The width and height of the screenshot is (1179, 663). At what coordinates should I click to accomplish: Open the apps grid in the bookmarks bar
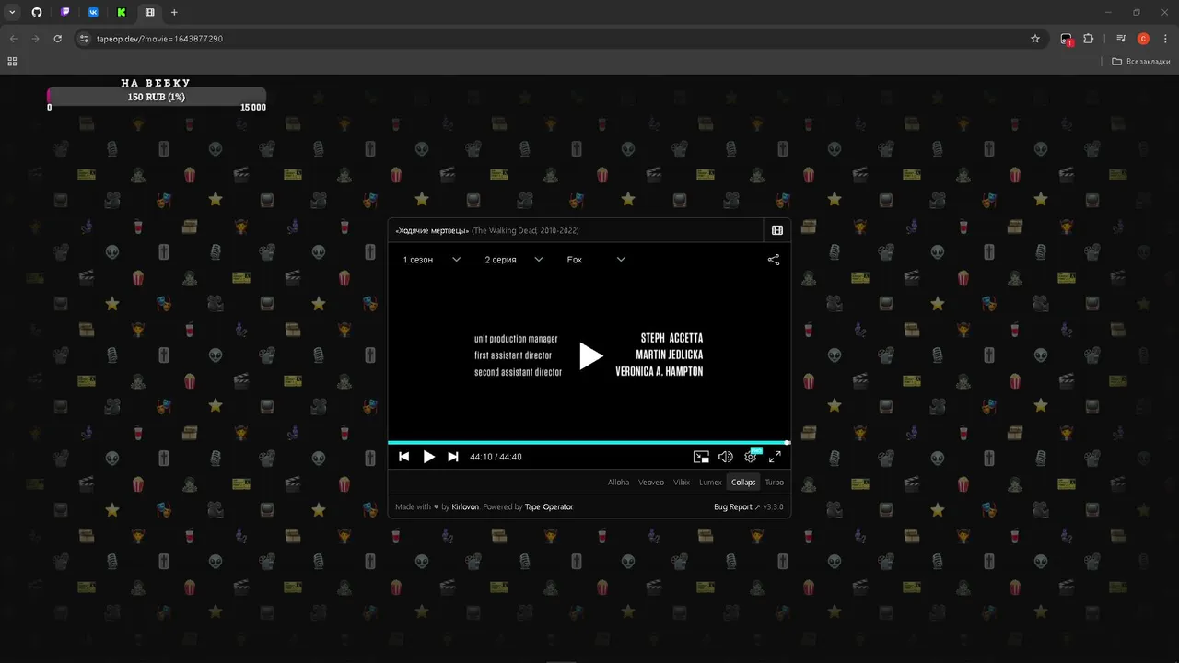point(12,62)
